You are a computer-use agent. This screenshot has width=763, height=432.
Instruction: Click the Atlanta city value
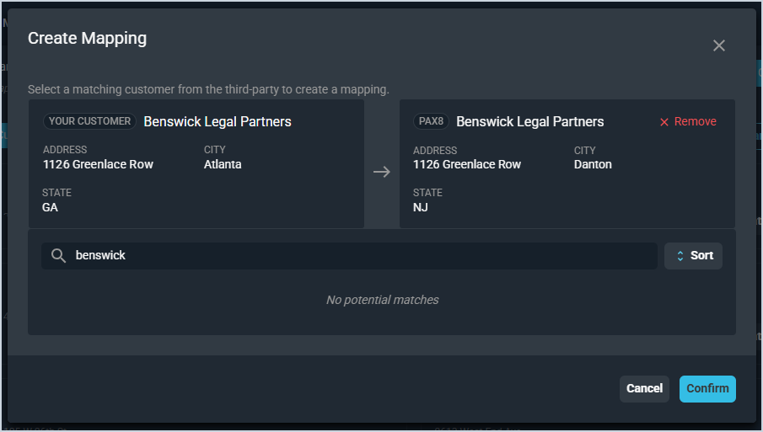(x=223, y=164)
